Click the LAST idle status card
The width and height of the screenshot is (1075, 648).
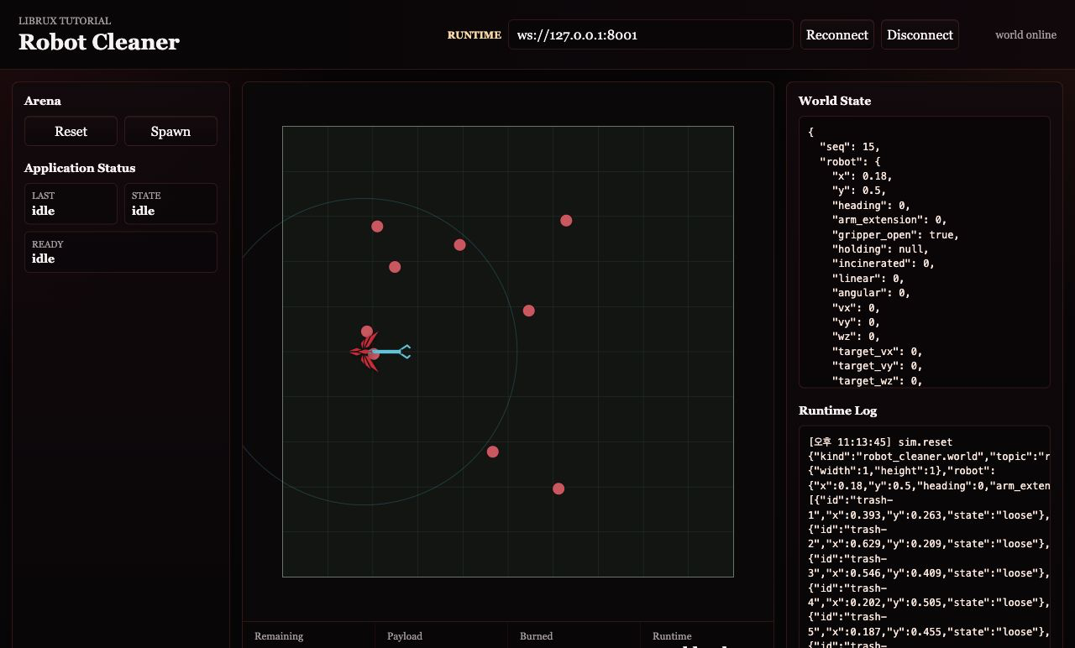[71, 204]
